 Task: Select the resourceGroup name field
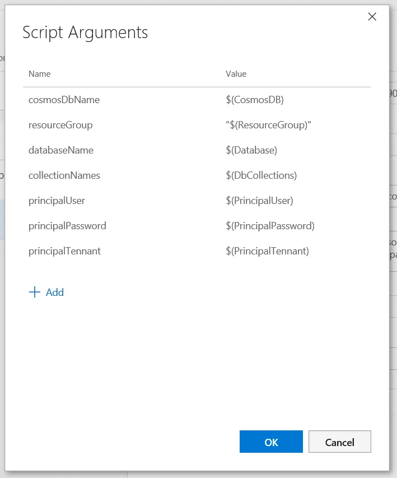click(x=60, y=125)
